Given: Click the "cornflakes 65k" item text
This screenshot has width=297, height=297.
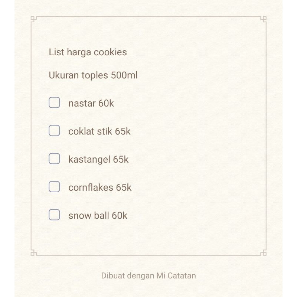Looking at the screenshot, I should (100, 187).
